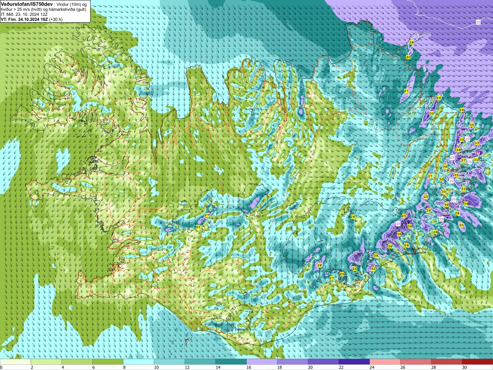Click the legend scale tick label 0
The height and width of the screenshot is (370, 493).
tap(2, 367)
